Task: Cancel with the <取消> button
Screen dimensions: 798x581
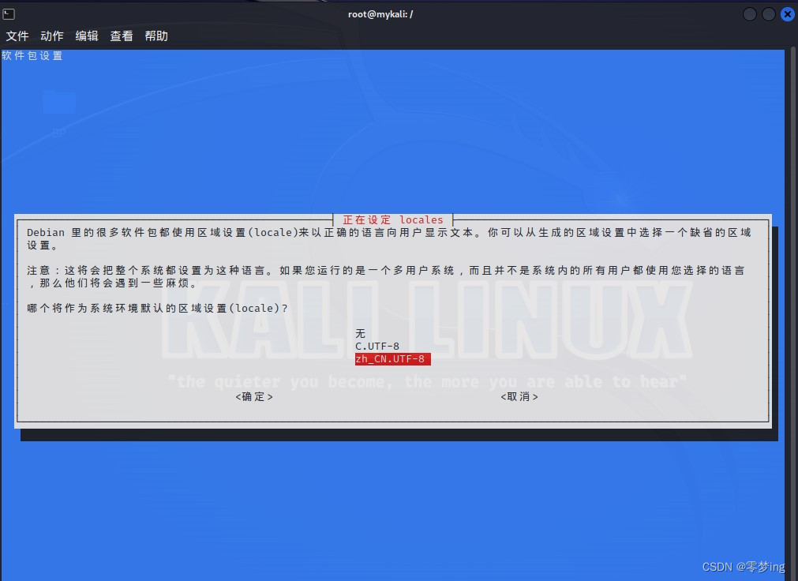Action: coord(519,396)
